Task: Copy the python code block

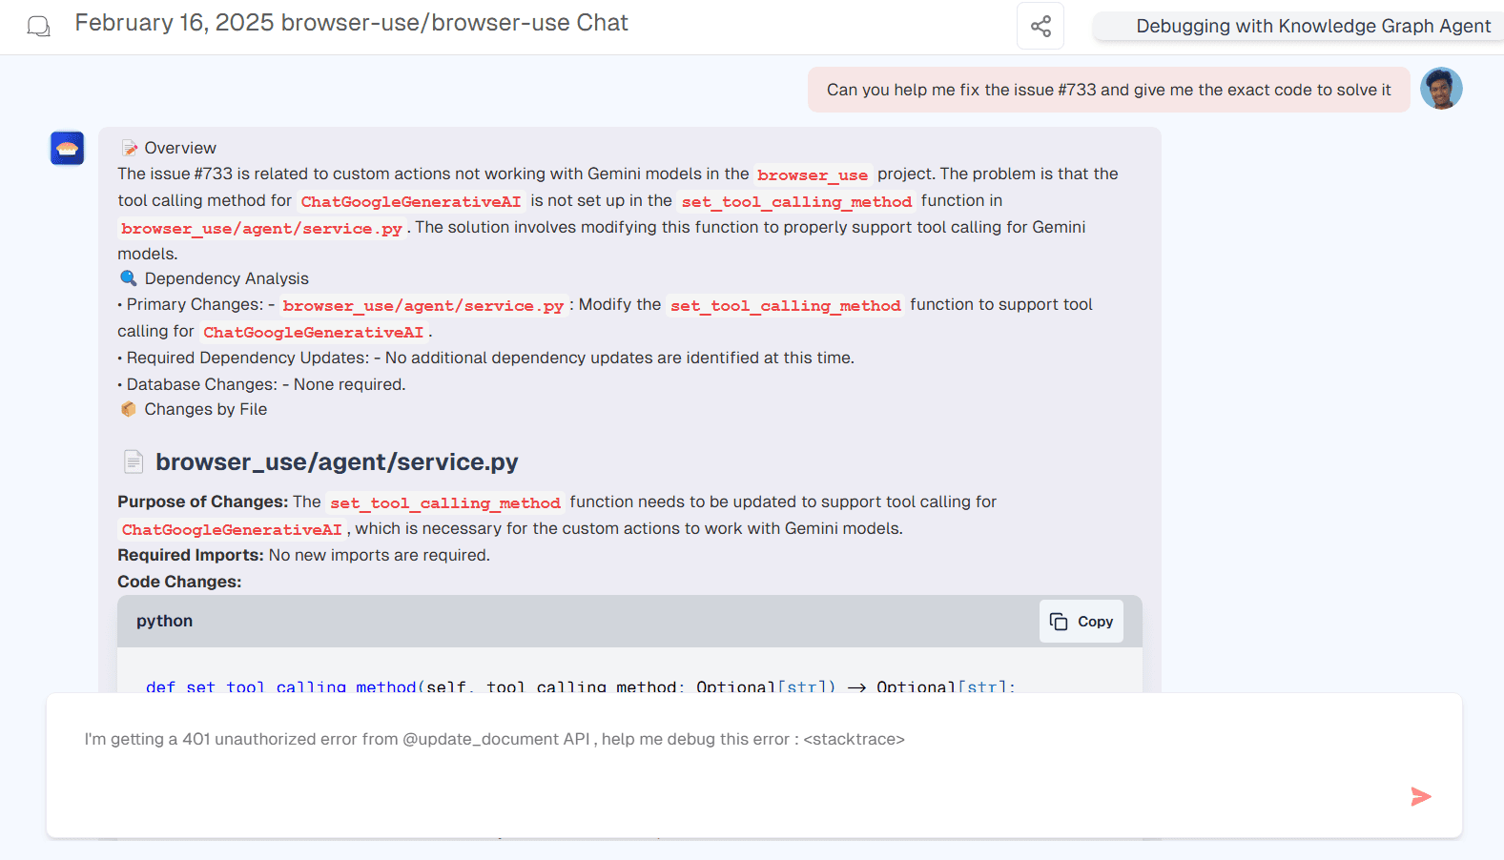Action: 1082,622
